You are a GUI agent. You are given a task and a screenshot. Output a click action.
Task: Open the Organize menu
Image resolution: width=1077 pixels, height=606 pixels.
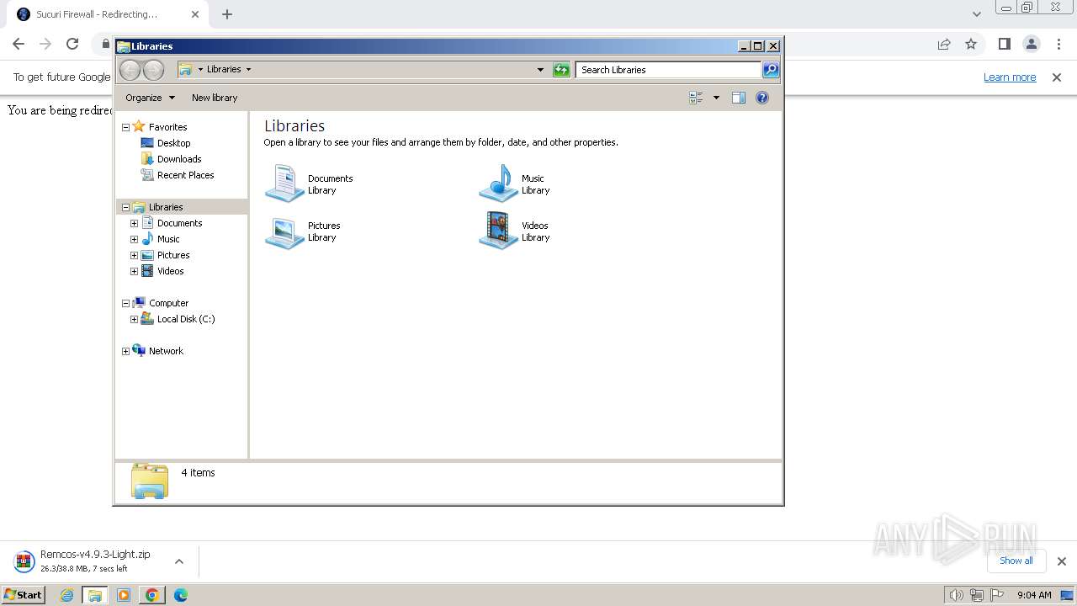point(150,98)
